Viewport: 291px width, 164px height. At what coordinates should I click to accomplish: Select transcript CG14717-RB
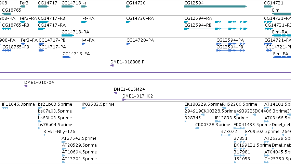click(x=43, y=22)
